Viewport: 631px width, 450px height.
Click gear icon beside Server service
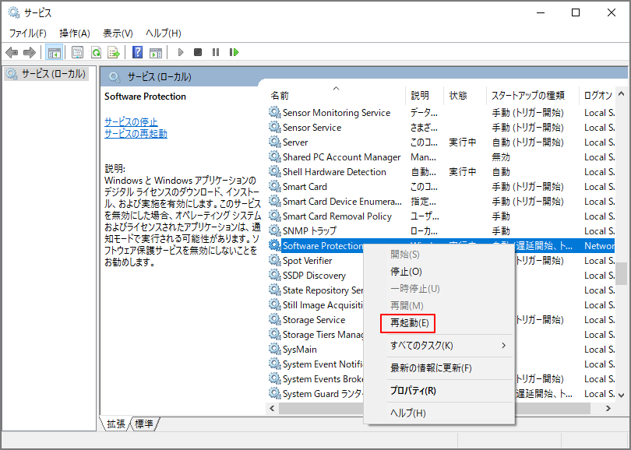coord(275,142)
